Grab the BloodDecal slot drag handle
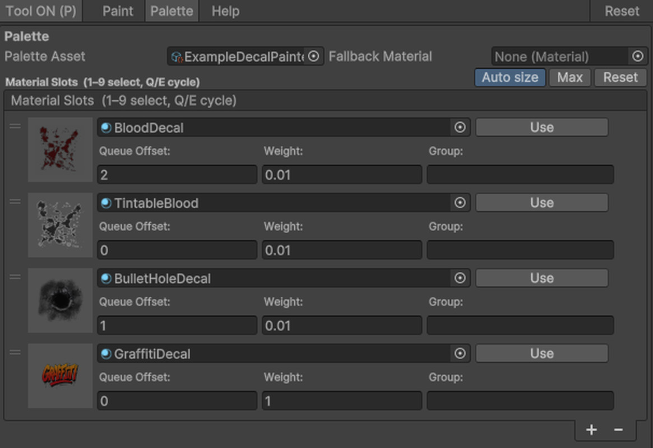The height and width of the screenshot is (448, 653). coord(15,126)
